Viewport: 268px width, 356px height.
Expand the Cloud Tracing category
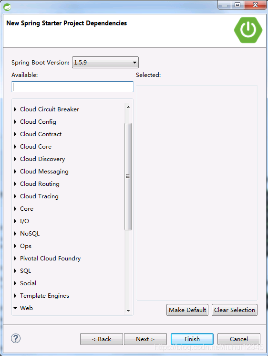tap(15, 196)
